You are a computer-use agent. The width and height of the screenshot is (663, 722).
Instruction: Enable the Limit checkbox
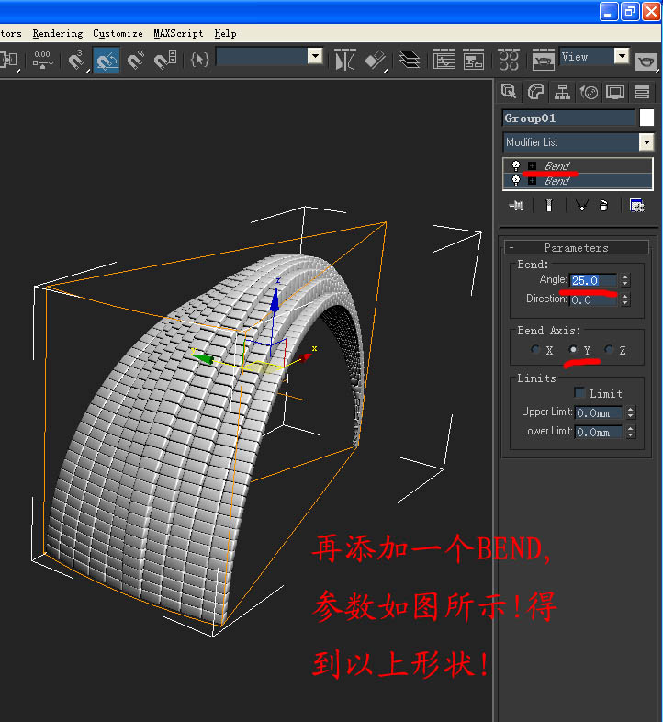pyautogui.click(x=579, y=392)
